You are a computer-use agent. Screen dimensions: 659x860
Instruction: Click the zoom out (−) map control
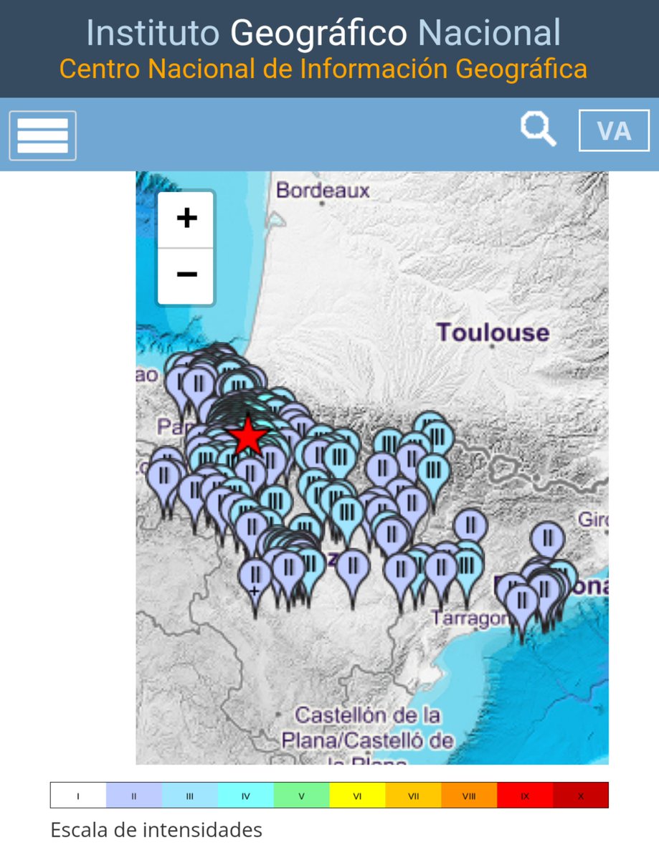[x=186, y=273]
